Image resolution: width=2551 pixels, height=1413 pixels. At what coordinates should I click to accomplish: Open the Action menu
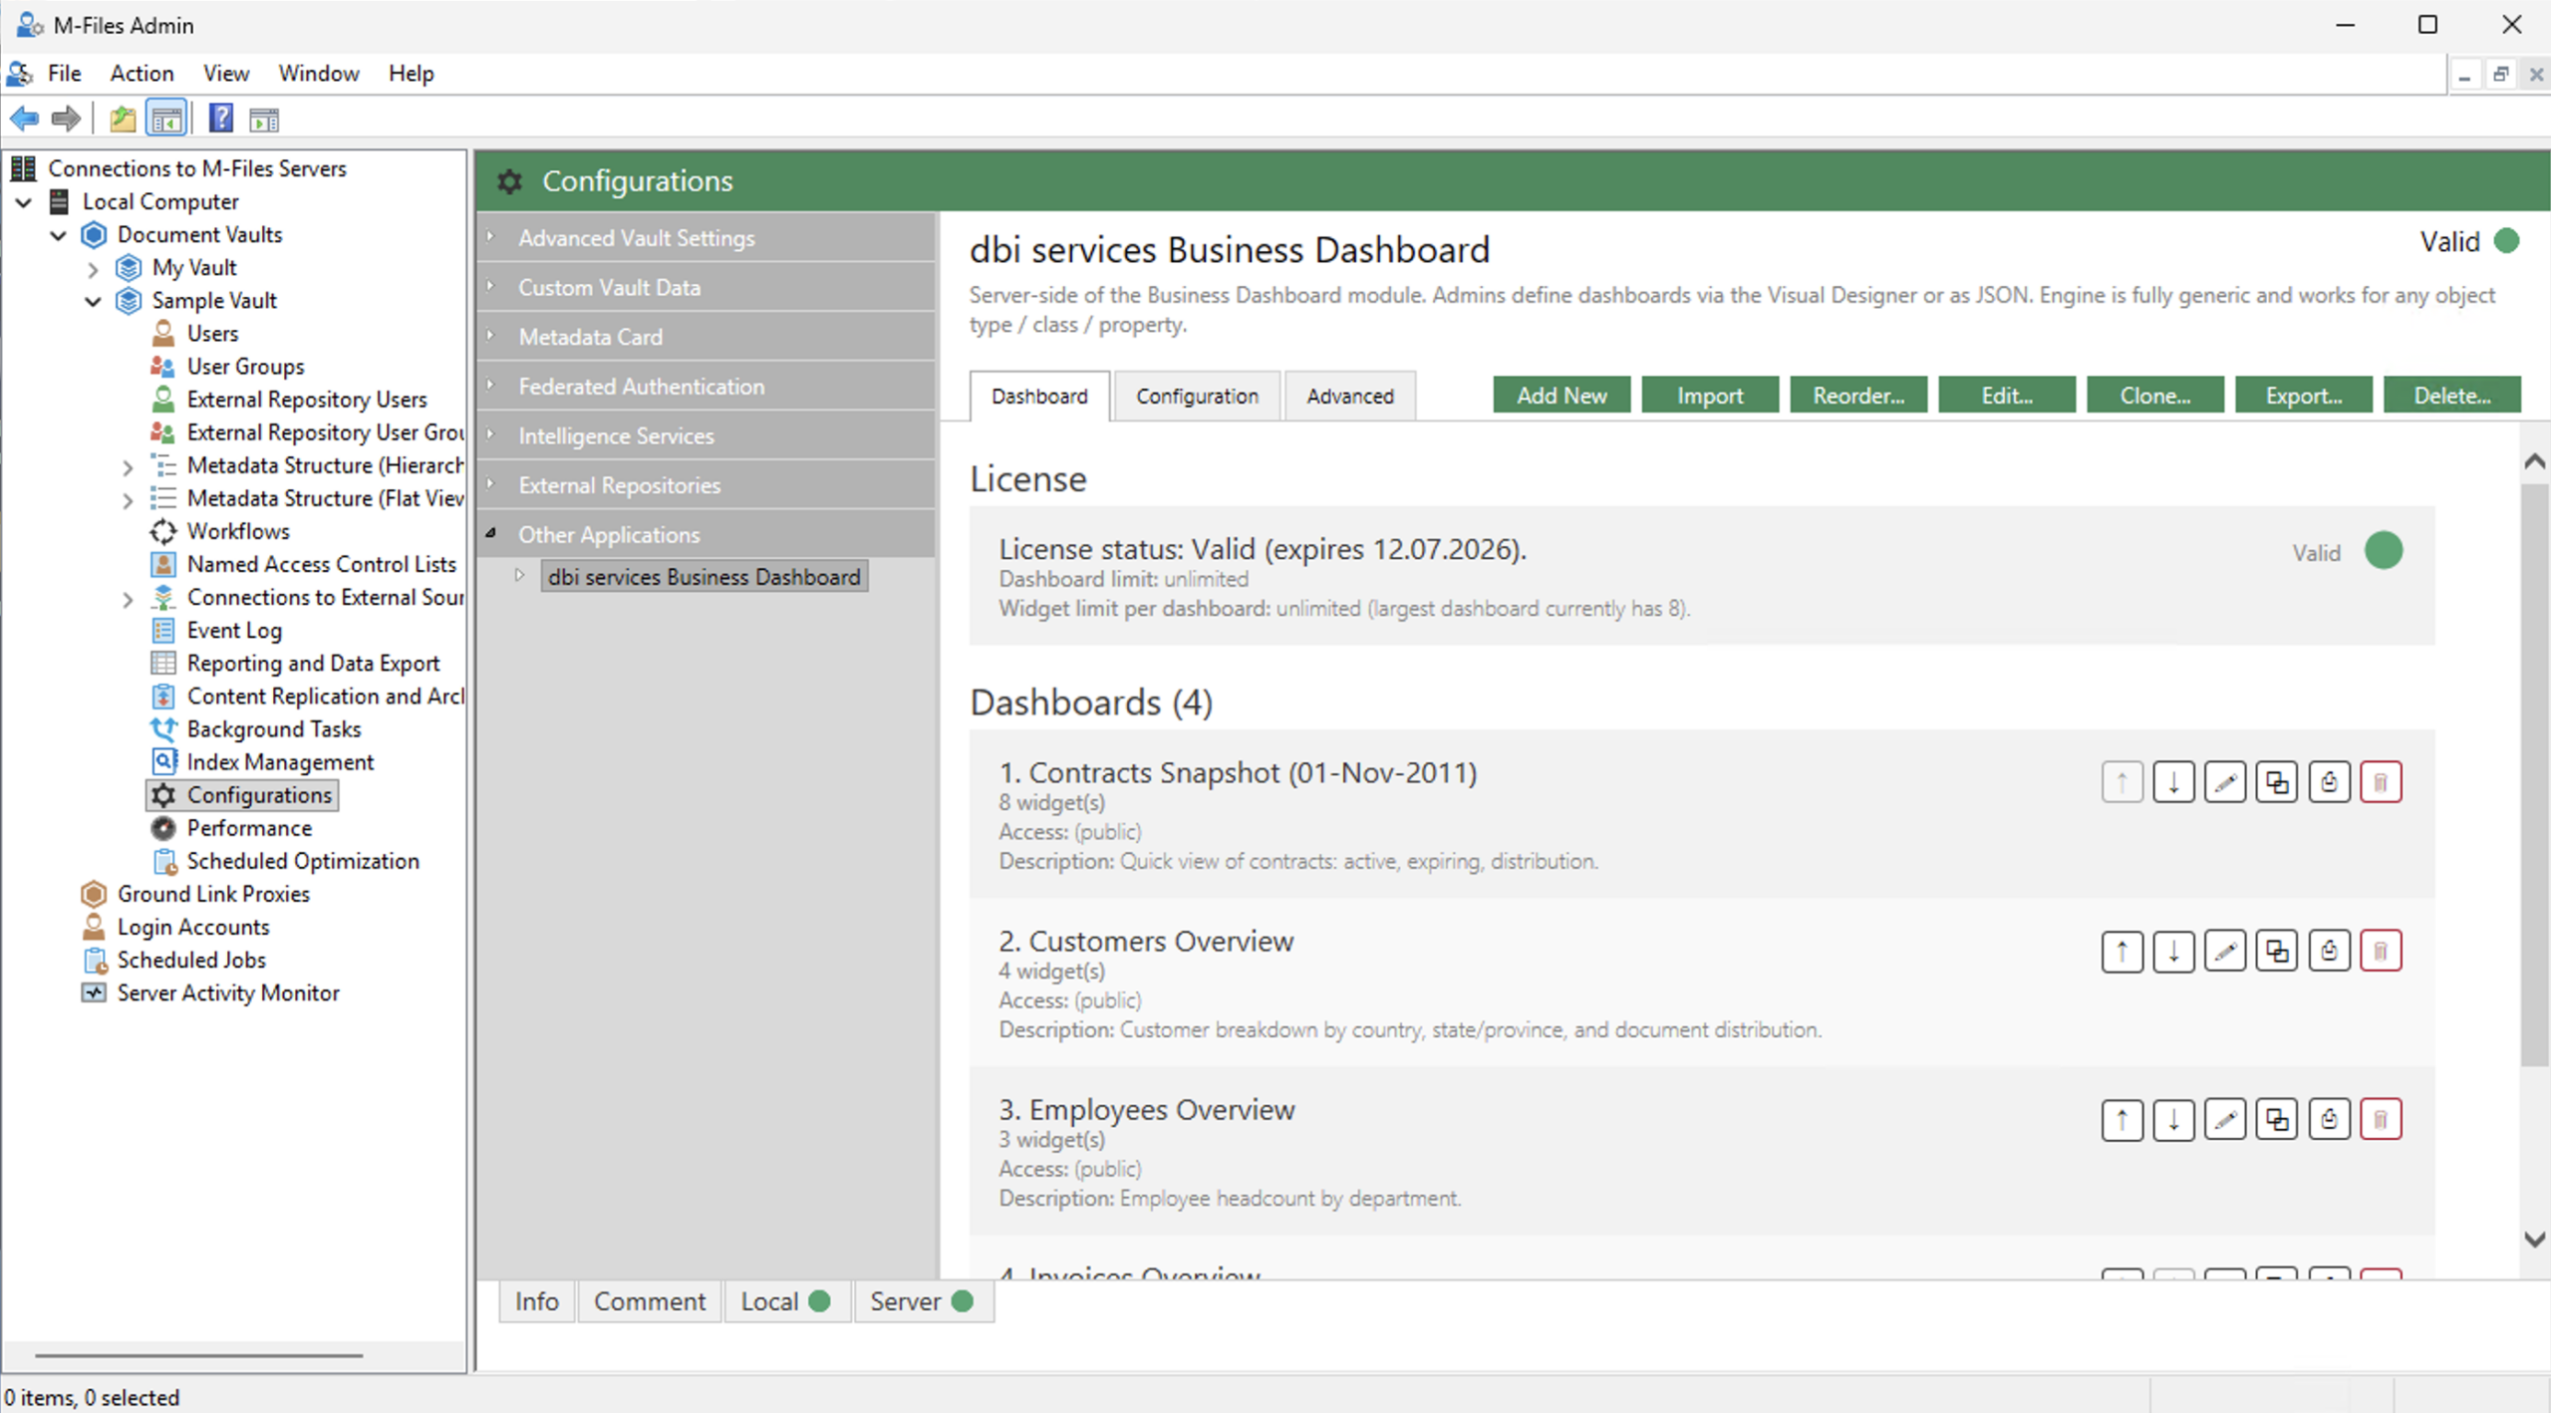point(142,73)
